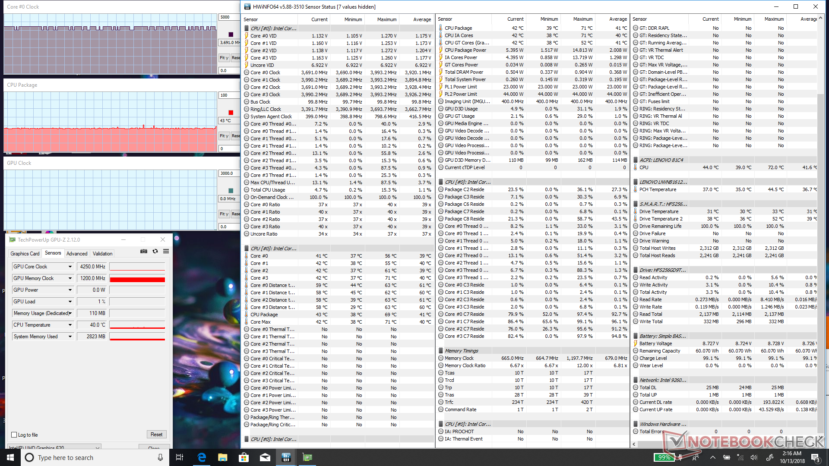Select the CPU Package Power sensor row
Viewport: 829px width, 466px height.
pyautogui.click(x=532, y=50)
